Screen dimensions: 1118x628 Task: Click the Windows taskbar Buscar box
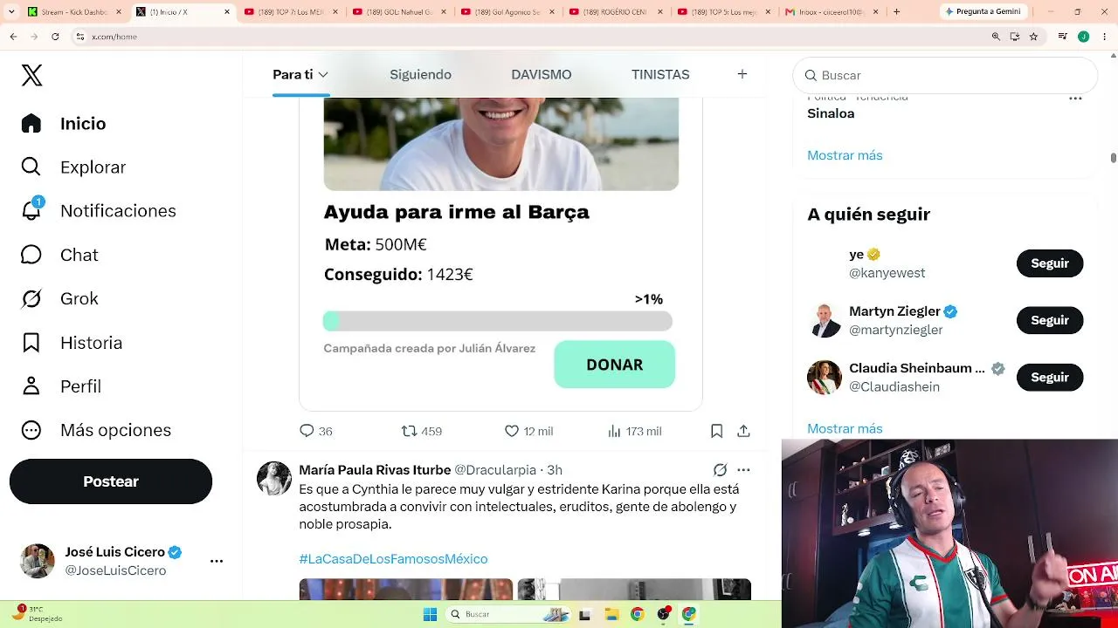(507, 614)
